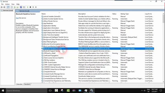Show hidden tray icons chevron
Image resolution: width=165 pixels, height=93 pixels.
point(142,91)
